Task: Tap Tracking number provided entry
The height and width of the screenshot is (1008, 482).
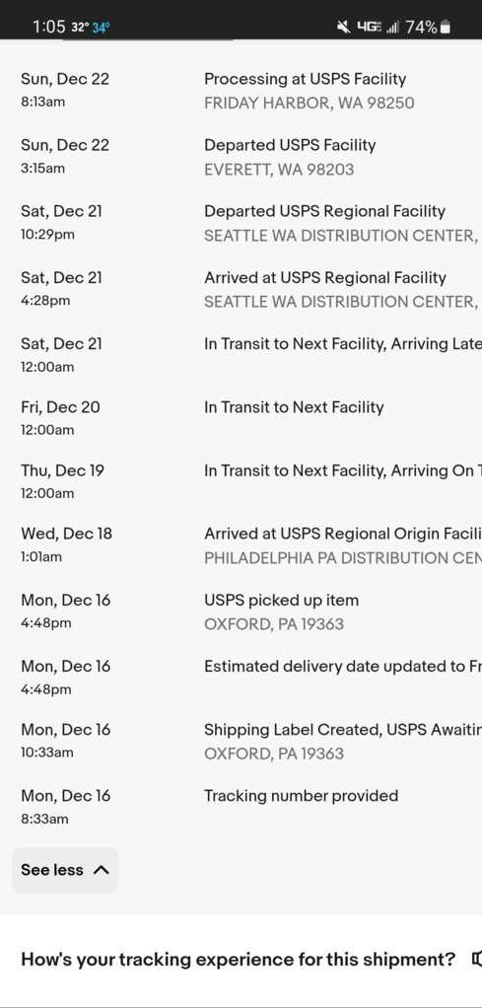Action: click(241, 807)
